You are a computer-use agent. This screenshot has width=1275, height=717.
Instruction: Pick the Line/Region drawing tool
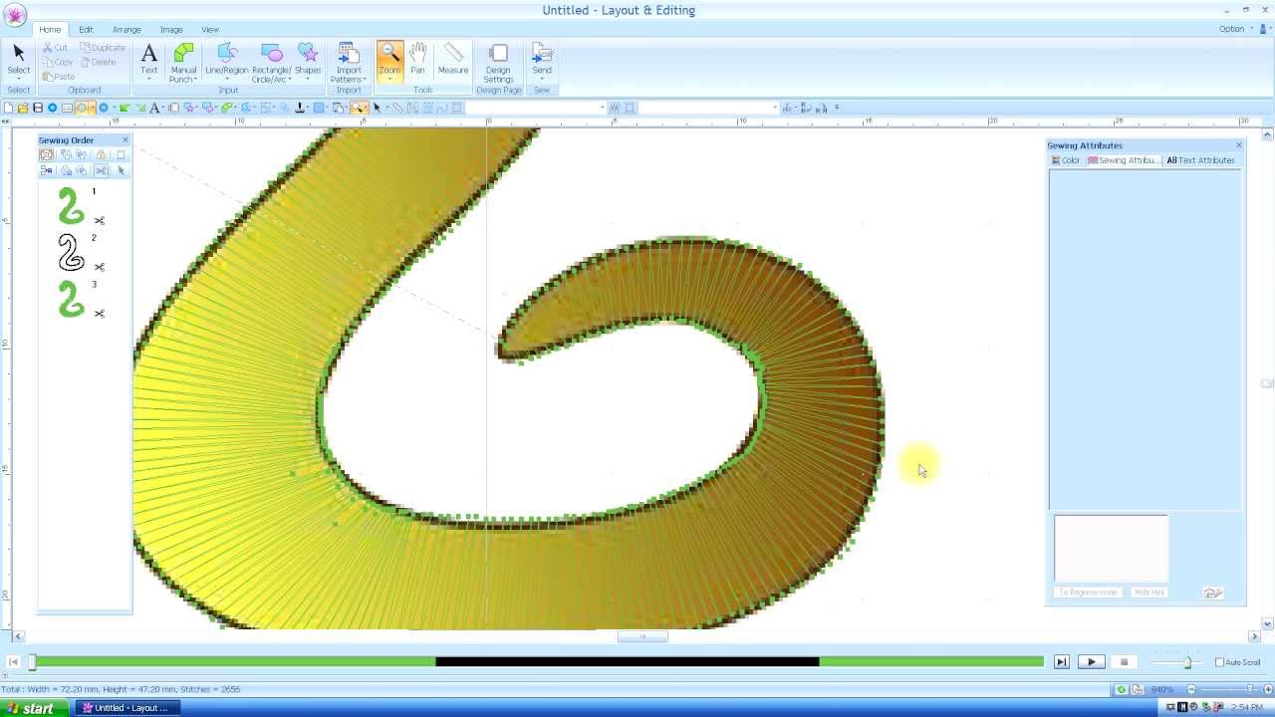point(227,63)
